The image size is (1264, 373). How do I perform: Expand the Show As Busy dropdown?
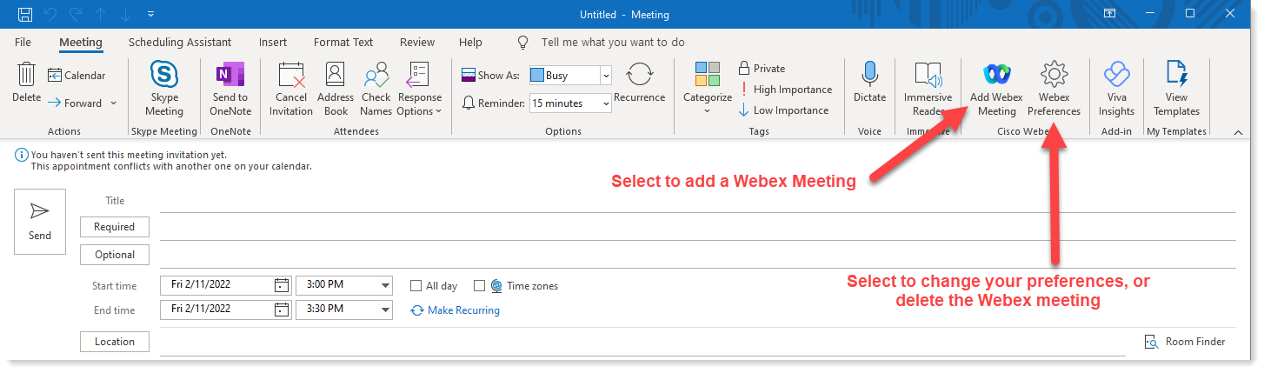(x=605, y=76)
